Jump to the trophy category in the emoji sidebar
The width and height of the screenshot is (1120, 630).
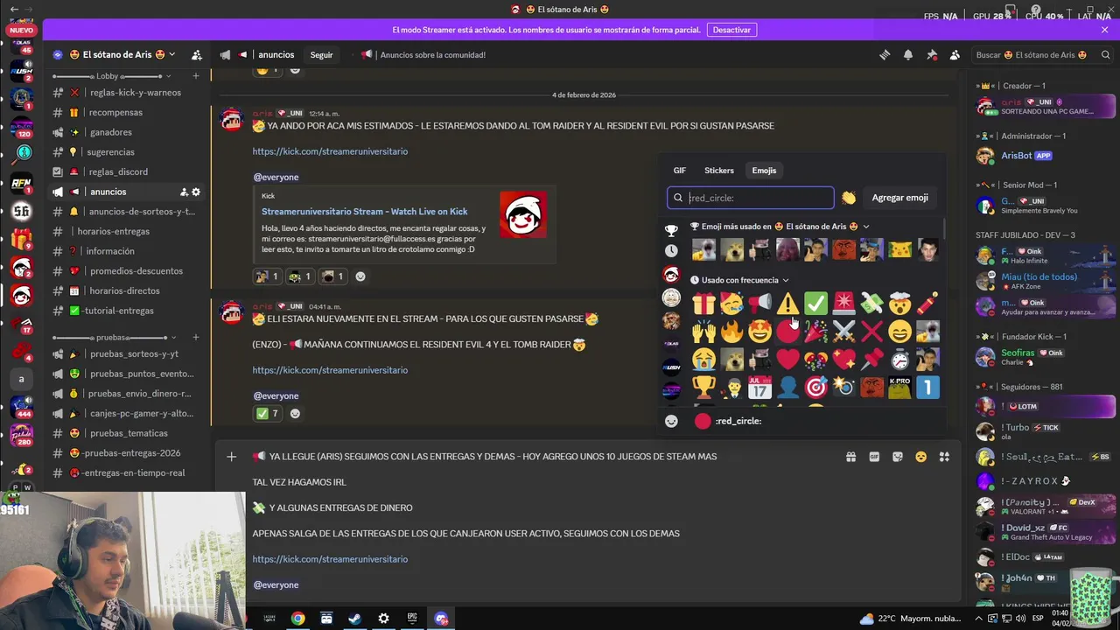pyautogui.click(x=671, y=231)
